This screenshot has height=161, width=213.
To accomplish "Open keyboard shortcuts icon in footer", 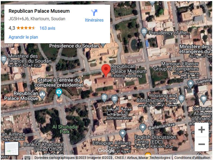I will (x=28, y=158).
